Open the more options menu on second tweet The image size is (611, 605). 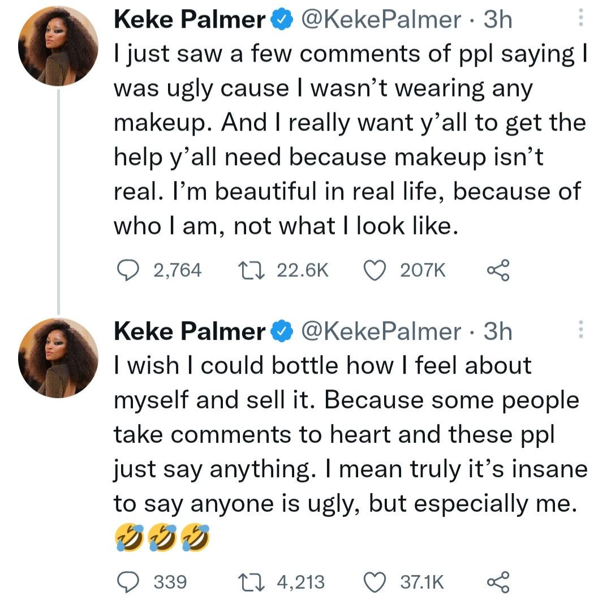pyautogui.click(x=580, y=330)
